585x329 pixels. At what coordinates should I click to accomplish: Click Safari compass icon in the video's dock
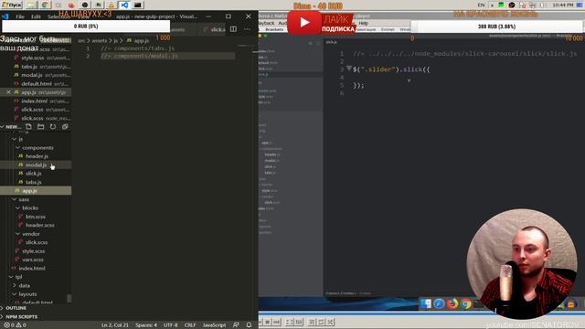[x=439, y=303]
